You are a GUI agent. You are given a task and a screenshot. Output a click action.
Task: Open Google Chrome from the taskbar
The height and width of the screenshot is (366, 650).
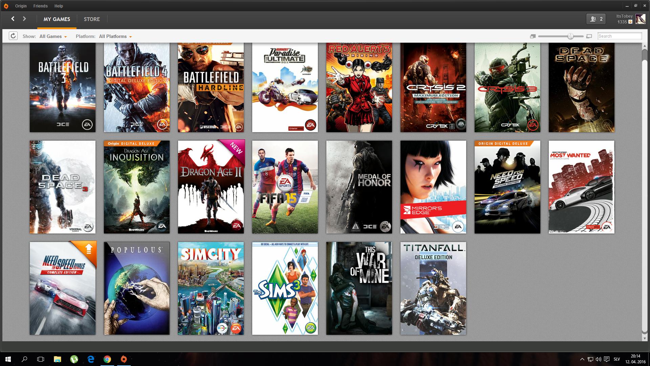(x=107, y=359)
